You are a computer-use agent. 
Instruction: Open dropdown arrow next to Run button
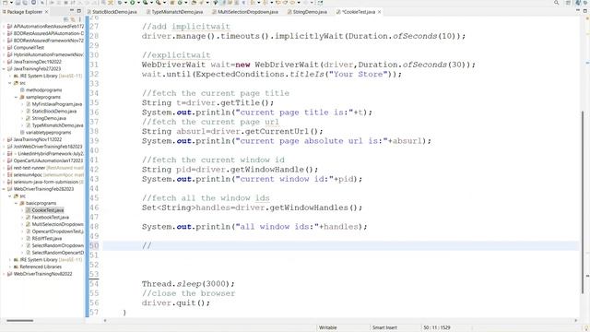(138, 3)
